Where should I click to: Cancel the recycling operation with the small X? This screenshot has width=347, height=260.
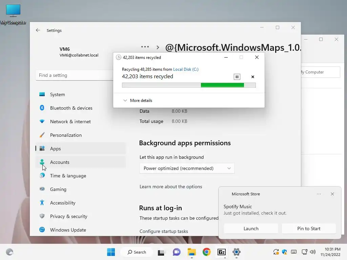pos(253,77)
